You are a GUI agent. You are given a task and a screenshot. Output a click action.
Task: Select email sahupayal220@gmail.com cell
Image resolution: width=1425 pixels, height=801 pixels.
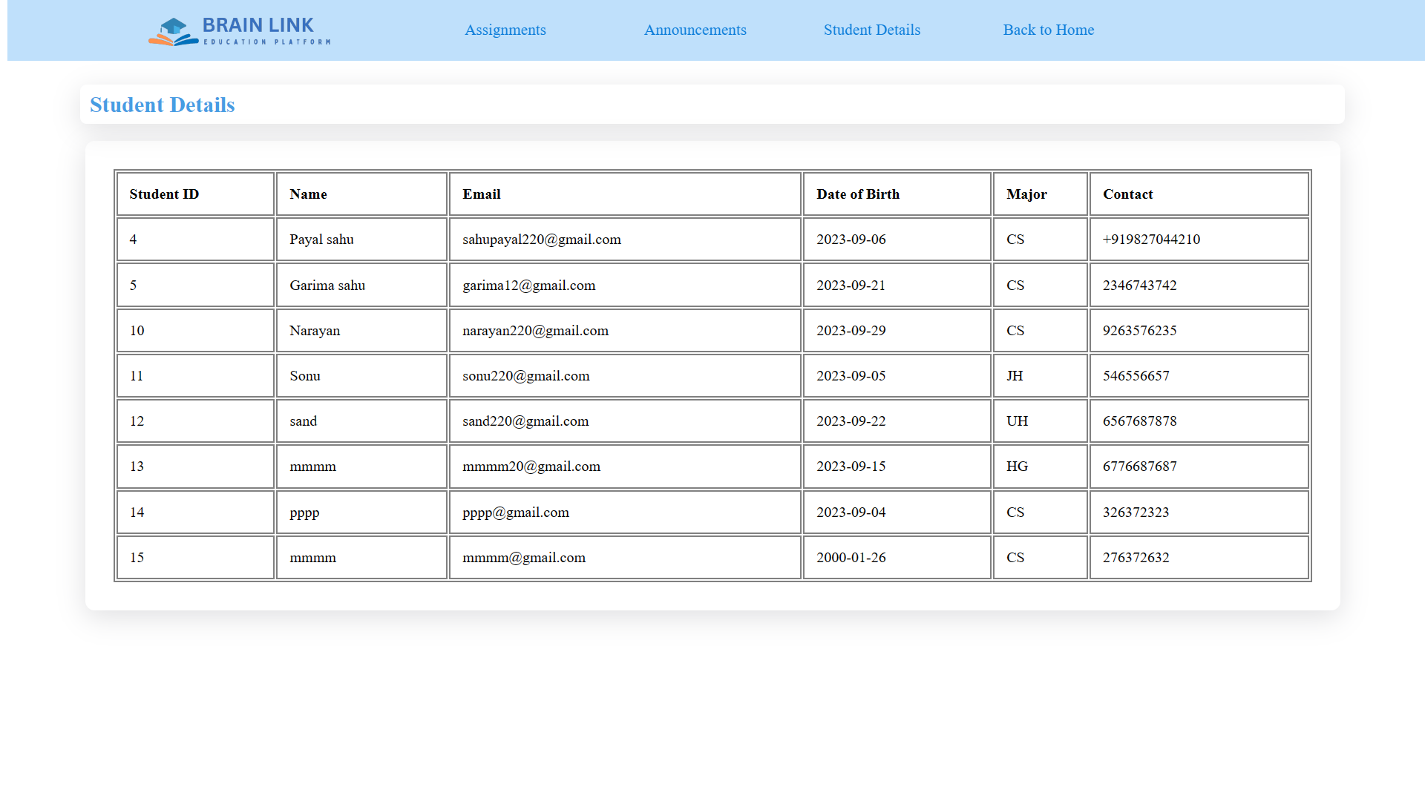(542, 240)
